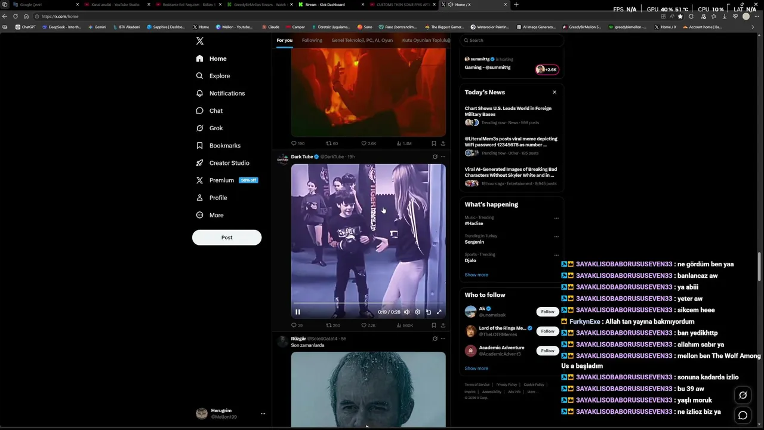Click the X Search input field

[512, 40]
